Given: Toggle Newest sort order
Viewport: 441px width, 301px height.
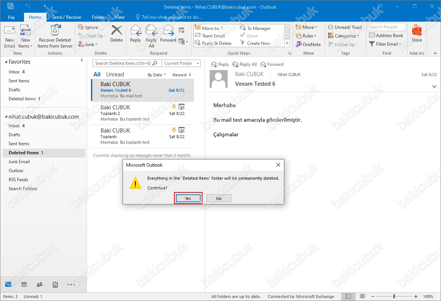Looking at the screenshot, I should (181, 75).
